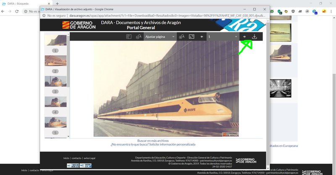Select thumbnail of page 1
This screenshot has width=336, height=175.
pyautogui.click(x=55, y=40)
